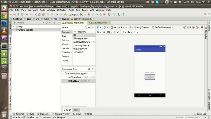Click the Palette search magnifier icon

86,27
